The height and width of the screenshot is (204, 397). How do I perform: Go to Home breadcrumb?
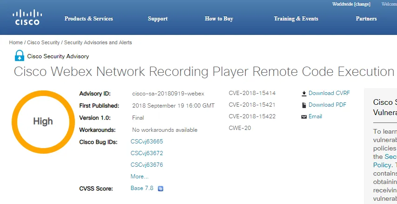click(16, 42)
